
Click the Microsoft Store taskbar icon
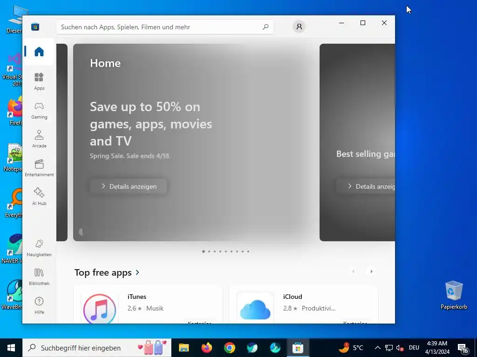[x=298, y=348]
